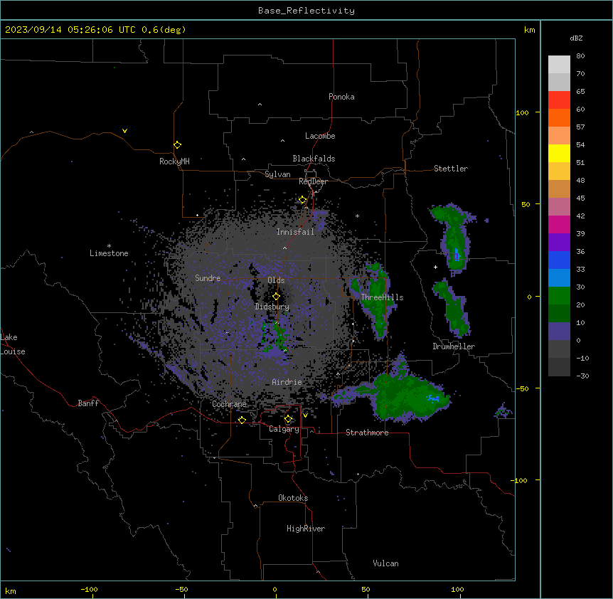Click the green echo over ThreeHills
Screen dimensions: 613x599
click(376, 299)
